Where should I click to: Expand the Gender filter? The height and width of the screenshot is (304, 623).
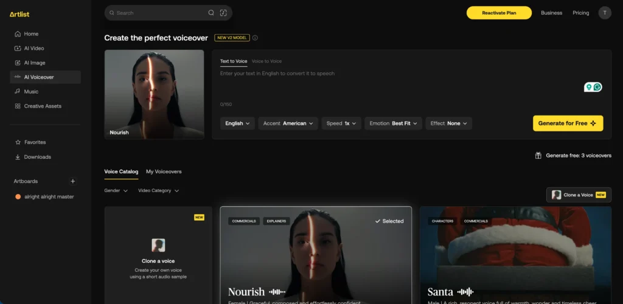116,190
